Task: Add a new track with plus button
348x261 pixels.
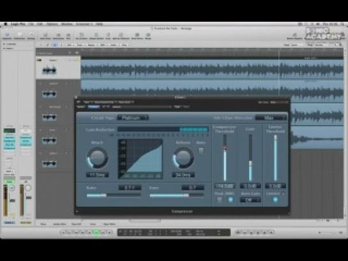Action: [x=70, y=53]
